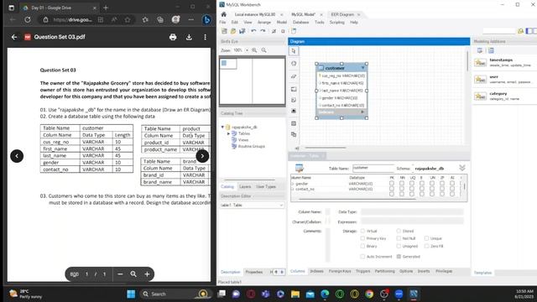This screenshot has width=537, height=302.
Task: Open the Database menu
Action: pyautogui.click(x=300, y=23)
